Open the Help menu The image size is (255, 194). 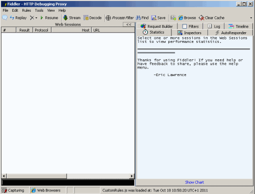pyautogui.click(x=62, y=10)
